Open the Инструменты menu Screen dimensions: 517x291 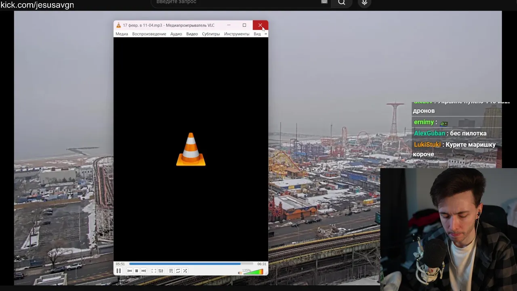point(237,34)
